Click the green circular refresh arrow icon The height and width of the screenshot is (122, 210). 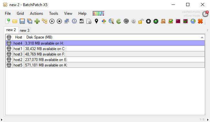[119, 21]
